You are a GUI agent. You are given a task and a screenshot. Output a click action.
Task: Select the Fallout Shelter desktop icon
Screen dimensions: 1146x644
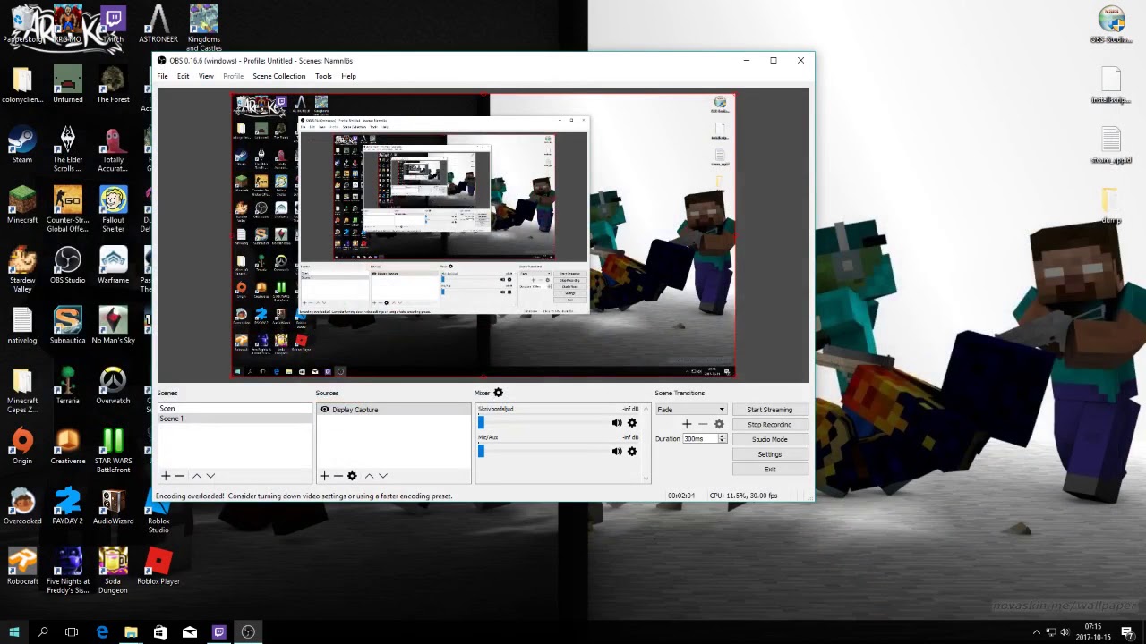(113, 211)
